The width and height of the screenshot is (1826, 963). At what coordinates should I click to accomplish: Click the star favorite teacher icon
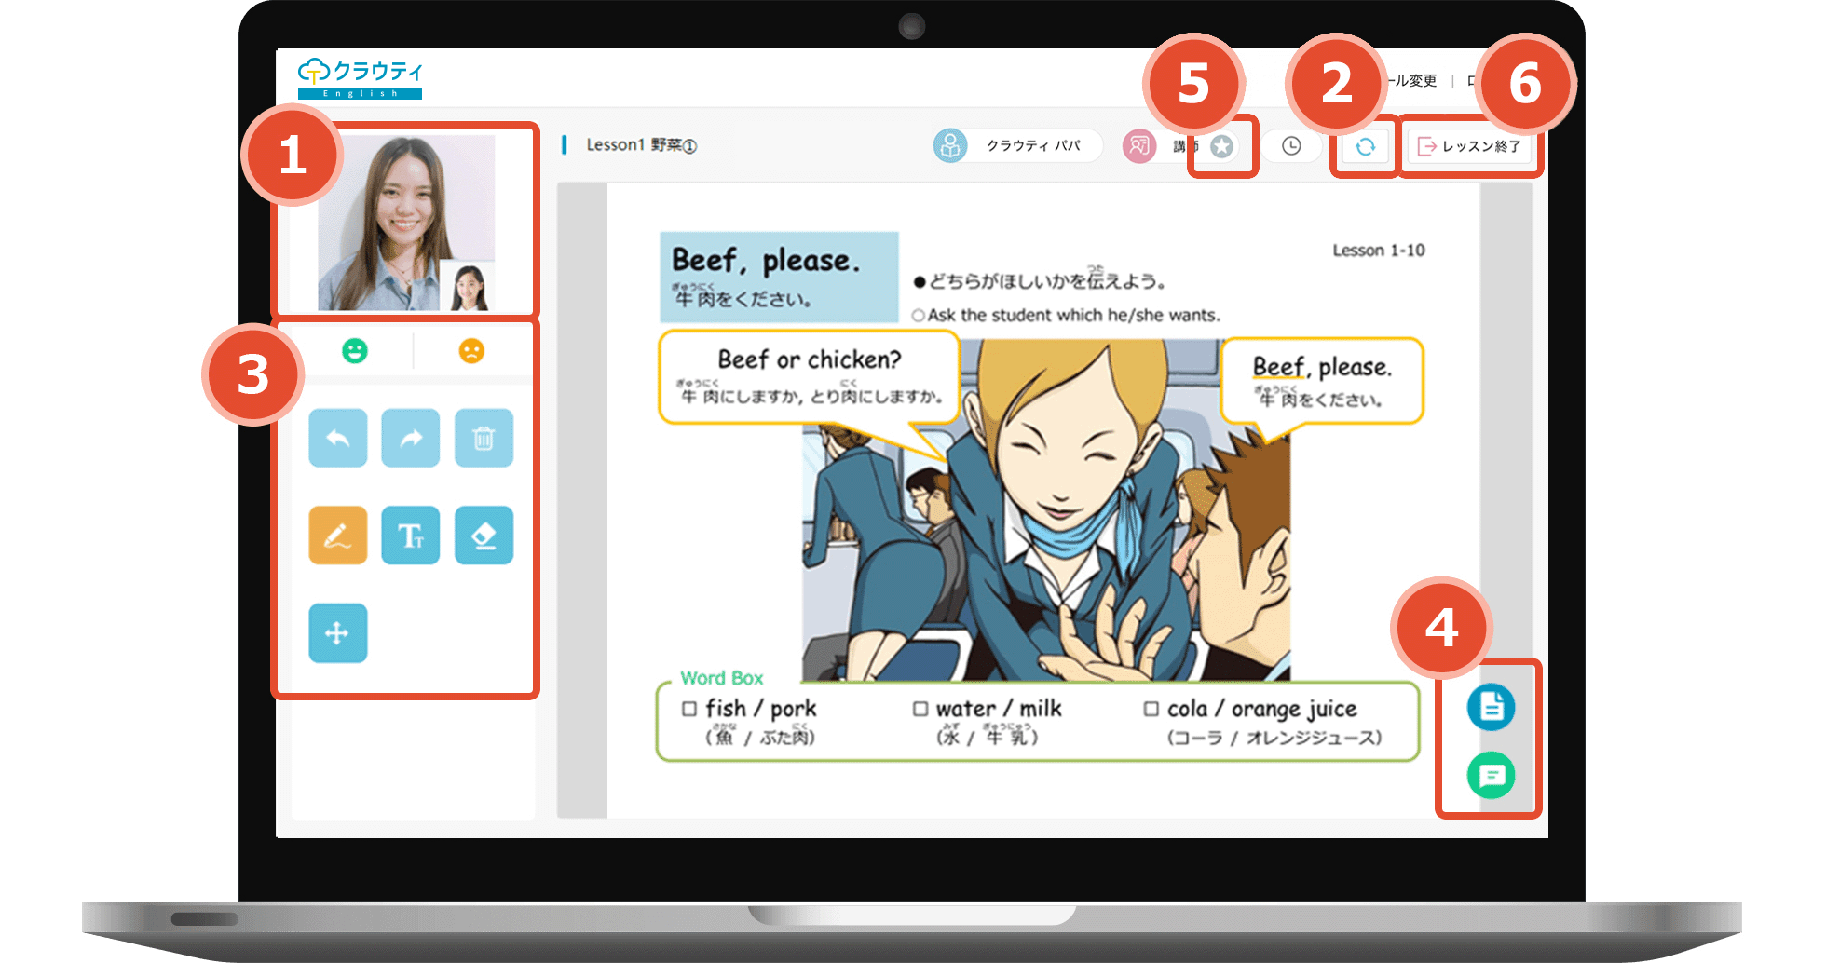click(x=1221, y=146)
